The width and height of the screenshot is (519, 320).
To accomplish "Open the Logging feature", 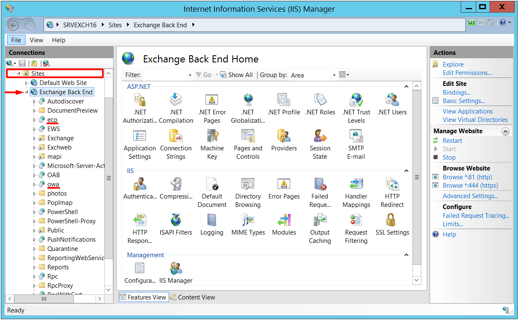I will coord(212,225).
